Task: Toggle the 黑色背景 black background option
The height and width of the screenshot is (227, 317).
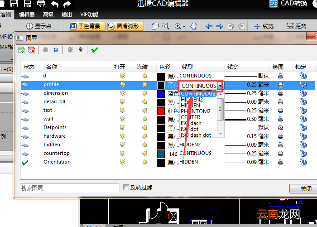Action: [x=87, y=26]
